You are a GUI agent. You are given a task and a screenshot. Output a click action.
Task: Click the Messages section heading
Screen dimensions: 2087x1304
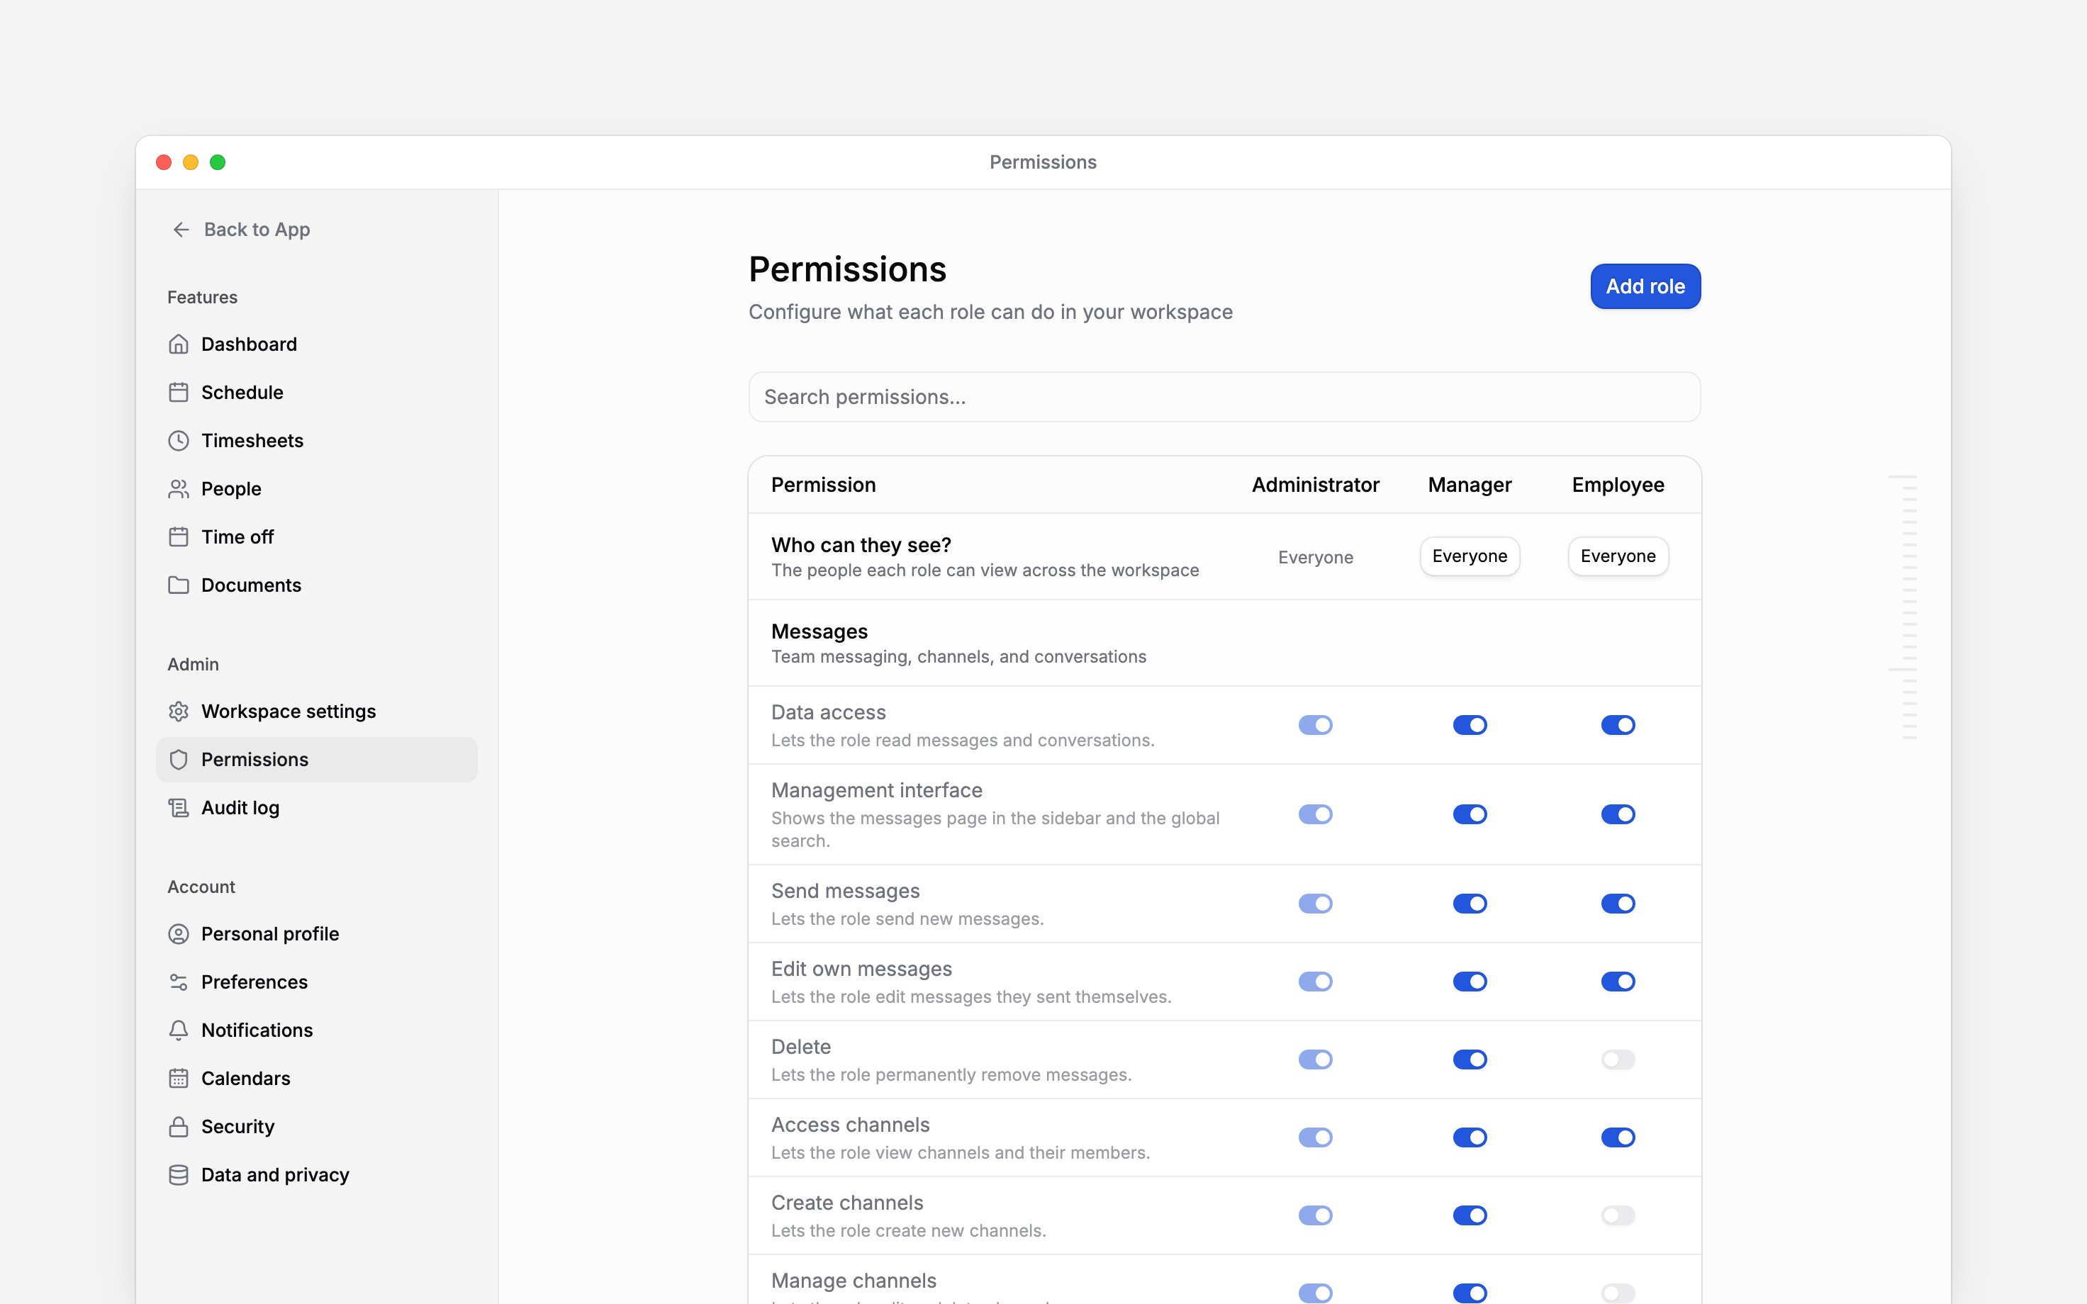pyautogui.click(x=819, y=631)
